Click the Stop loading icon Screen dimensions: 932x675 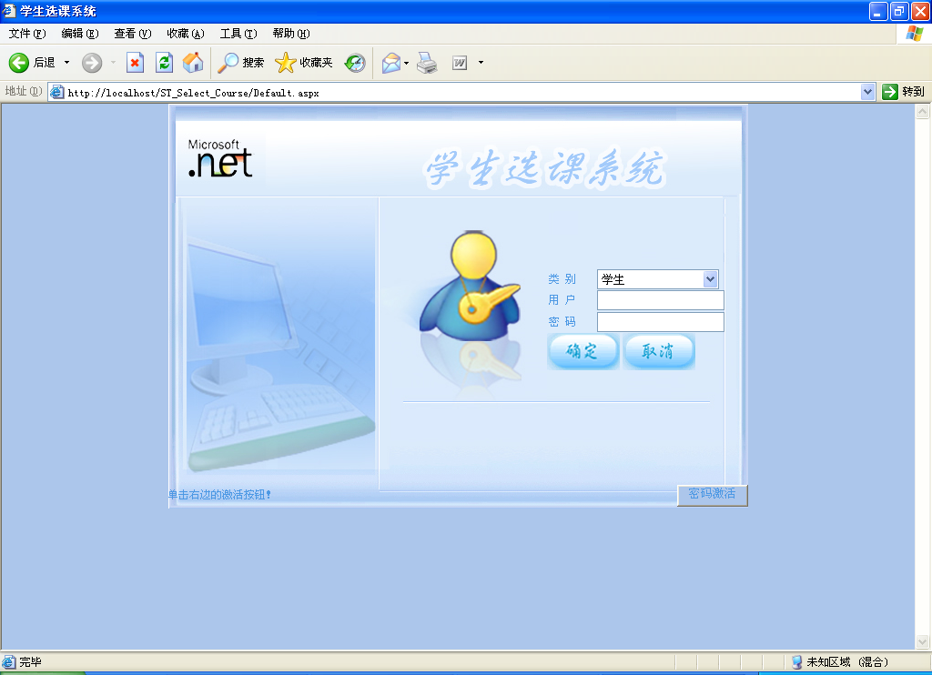[x=135, y=63]
